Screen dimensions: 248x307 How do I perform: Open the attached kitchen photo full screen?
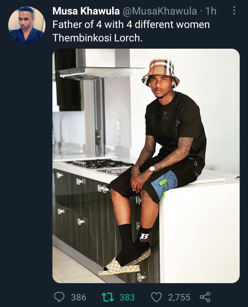[146, 166]
